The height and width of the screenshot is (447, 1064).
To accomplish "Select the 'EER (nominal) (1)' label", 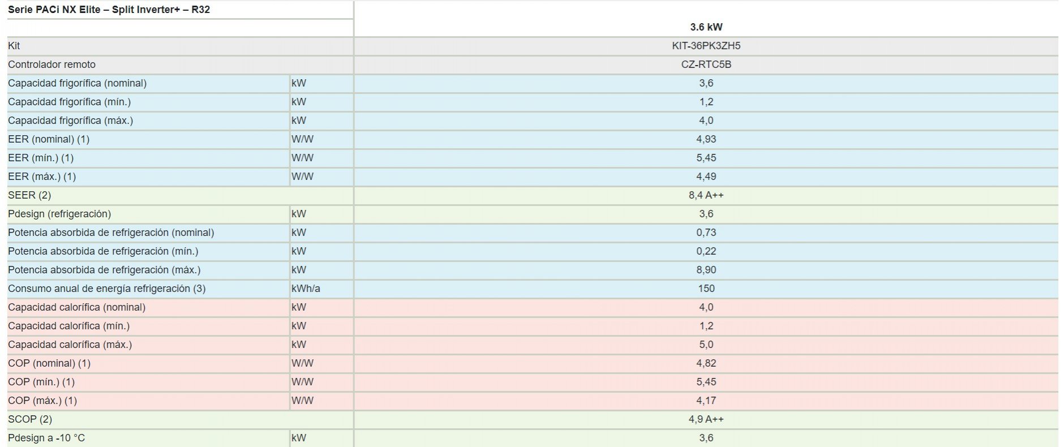I will [49, 139].
